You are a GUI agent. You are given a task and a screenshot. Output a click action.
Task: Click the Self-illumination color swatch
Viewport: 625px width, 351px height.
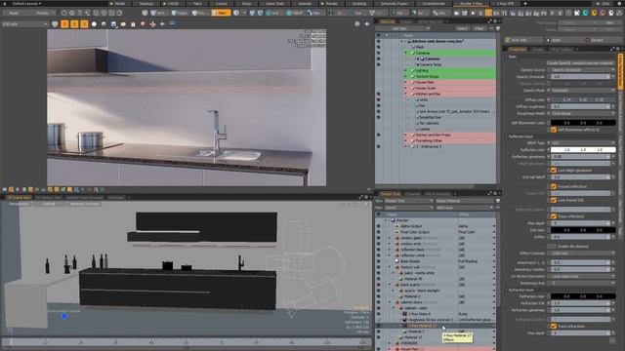[x=583, y=123]
